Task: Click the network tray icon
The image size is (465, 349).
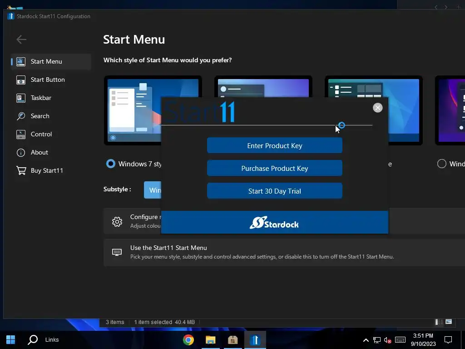Action: (x=376, y=340)
